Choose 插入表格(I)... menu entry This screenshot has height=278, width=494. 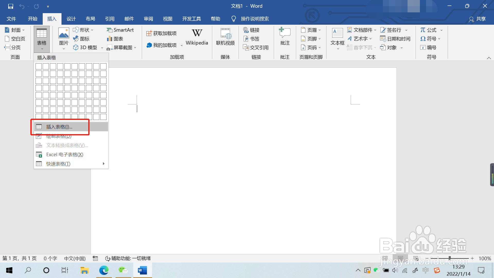(x=59, y=127)
